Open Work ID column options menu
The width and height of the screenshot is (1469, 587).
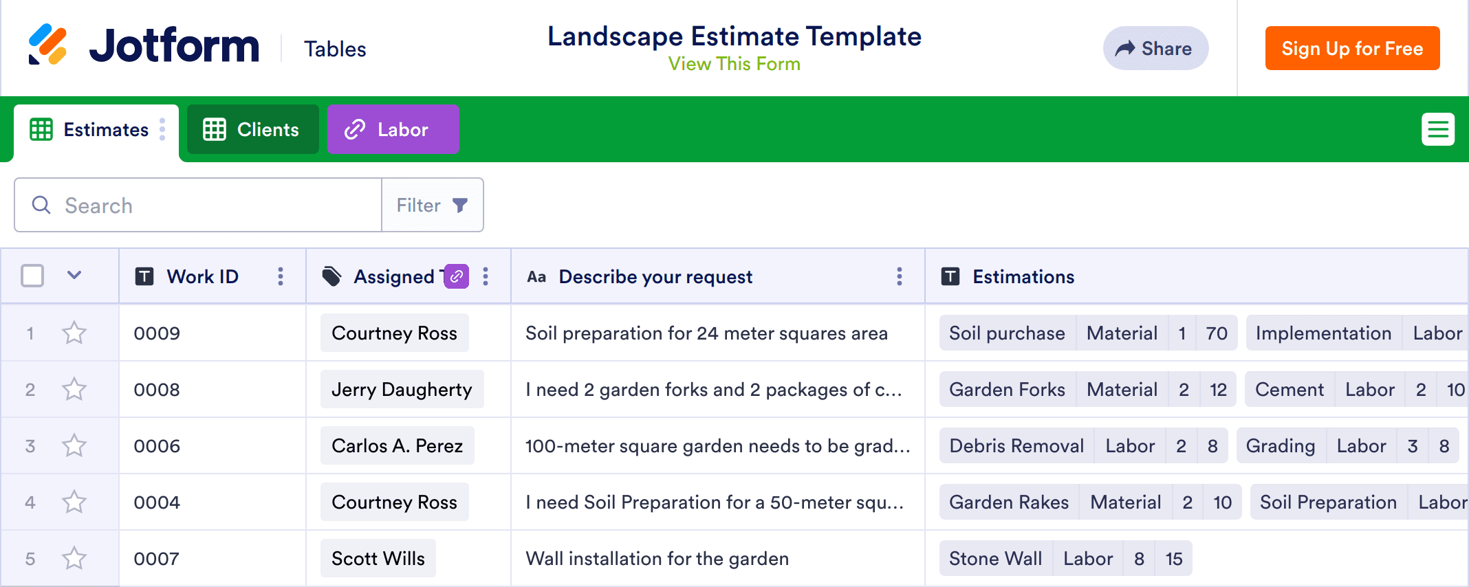[x=280, y=276]
